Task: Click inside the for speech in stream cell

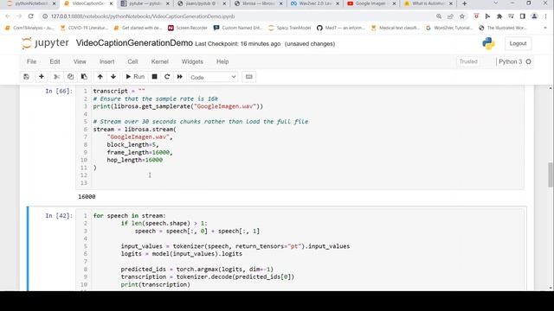Action: [300, 250]
